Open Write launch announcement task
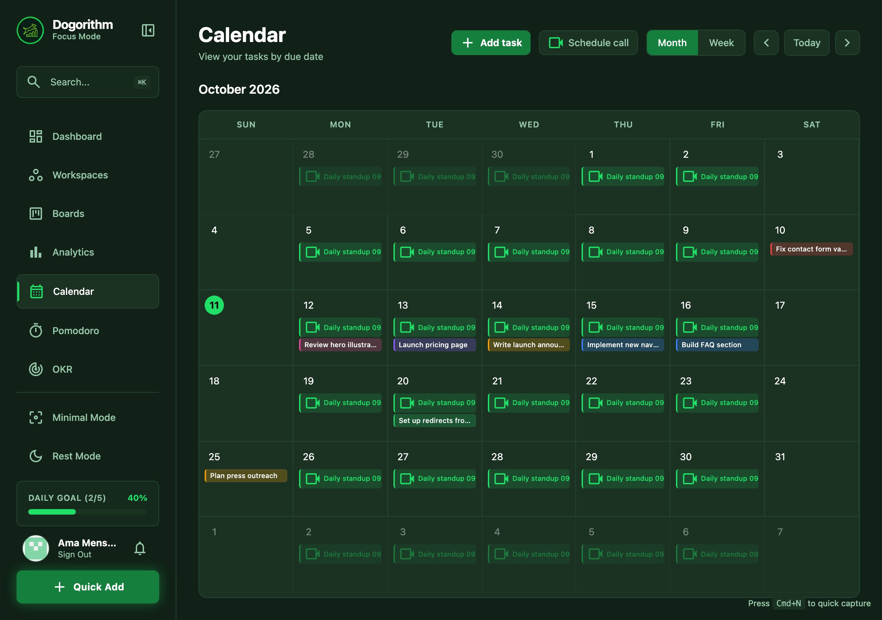This screenshot has height=620, width=882. coord(529,344)
